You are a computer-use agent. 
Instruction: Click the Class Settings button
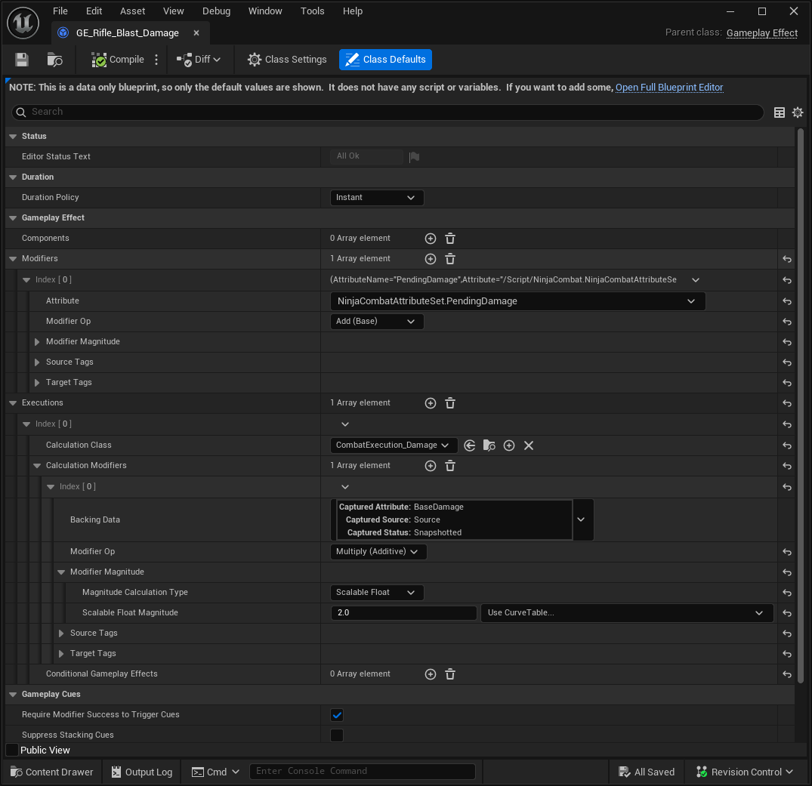coord(287,60)
